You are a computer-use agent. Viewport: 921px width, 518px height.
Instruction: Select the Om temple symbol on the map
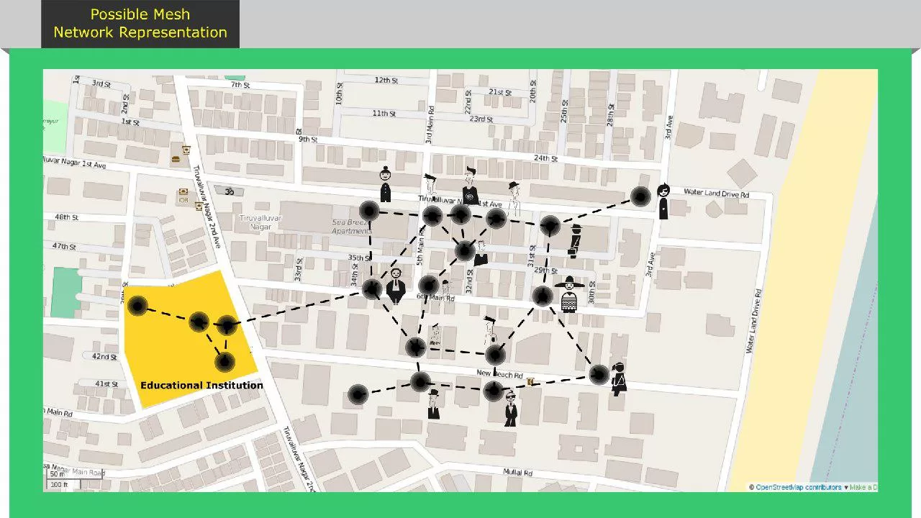[230, 192]
